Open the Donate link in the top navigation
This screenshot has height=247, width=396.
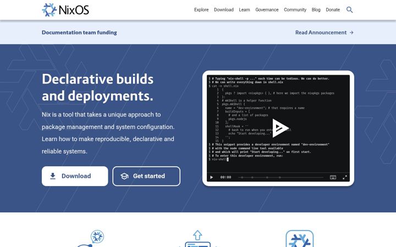(x=333, y=9)
